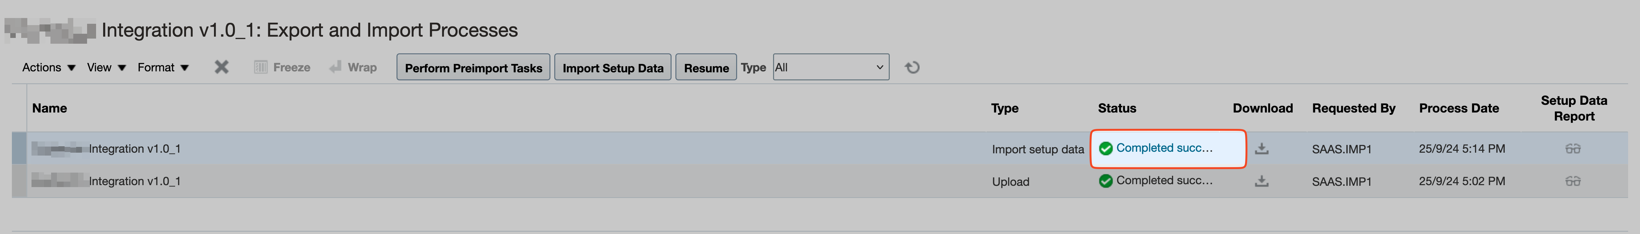Screen dimensions: 1640x234
Task: Click the refresh icon beside Type dropdown
Action: point(912,67)
